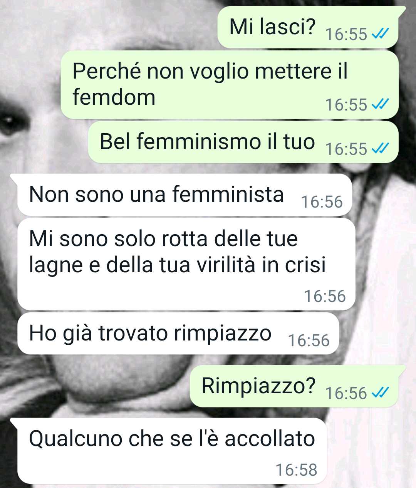
Task: Select the "Ho già trovato rimpiazzo" message
Action: tap(178, 333)
